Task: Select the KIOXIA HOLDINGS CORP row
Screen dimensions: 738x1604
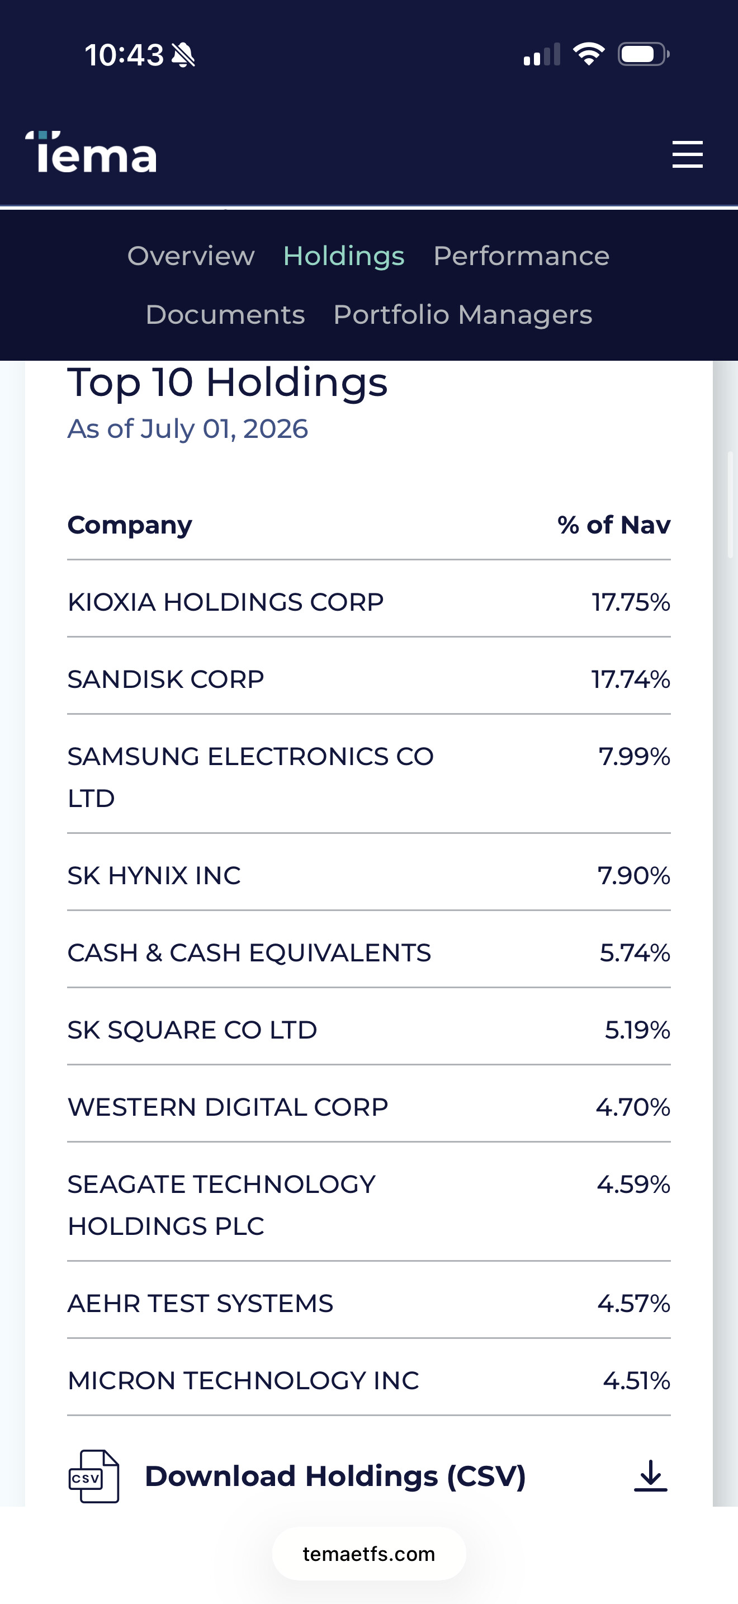Action: [x=369, y=602]
